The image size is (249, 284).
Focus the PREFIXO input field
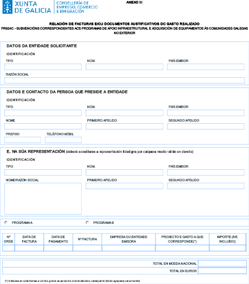(23, 140)
